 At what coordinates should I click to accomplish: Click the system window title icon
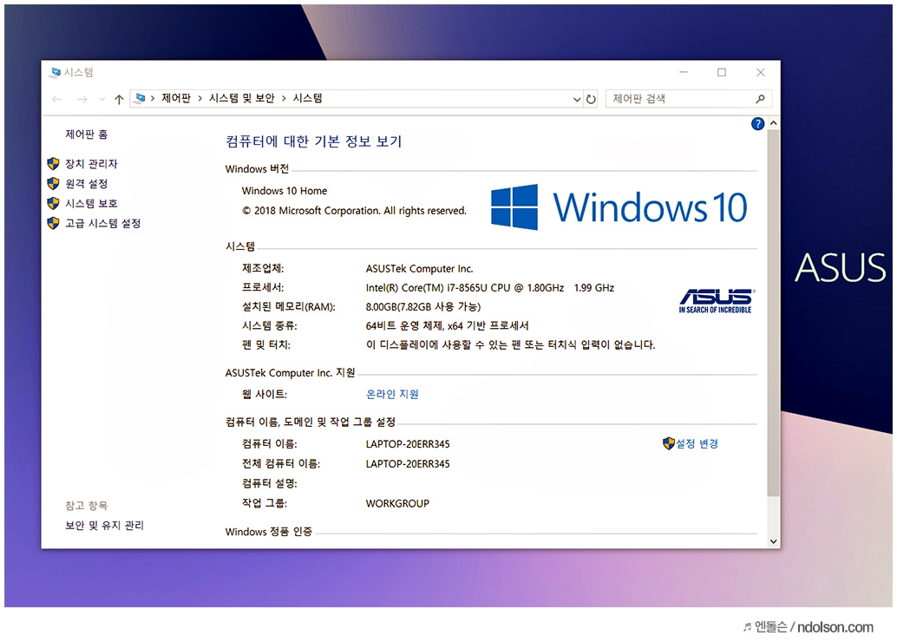[x=55, y=73]
